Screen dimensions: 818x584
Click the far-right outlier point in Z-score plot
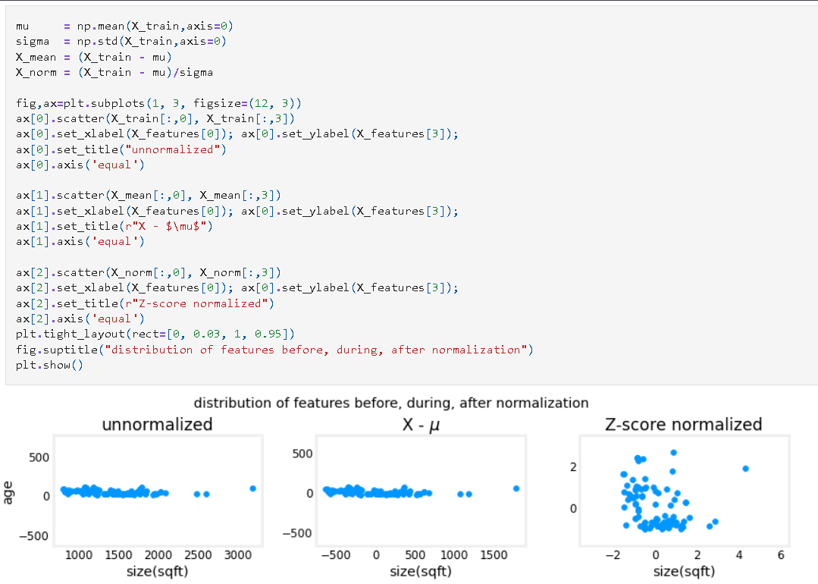(x=745, y=469)
